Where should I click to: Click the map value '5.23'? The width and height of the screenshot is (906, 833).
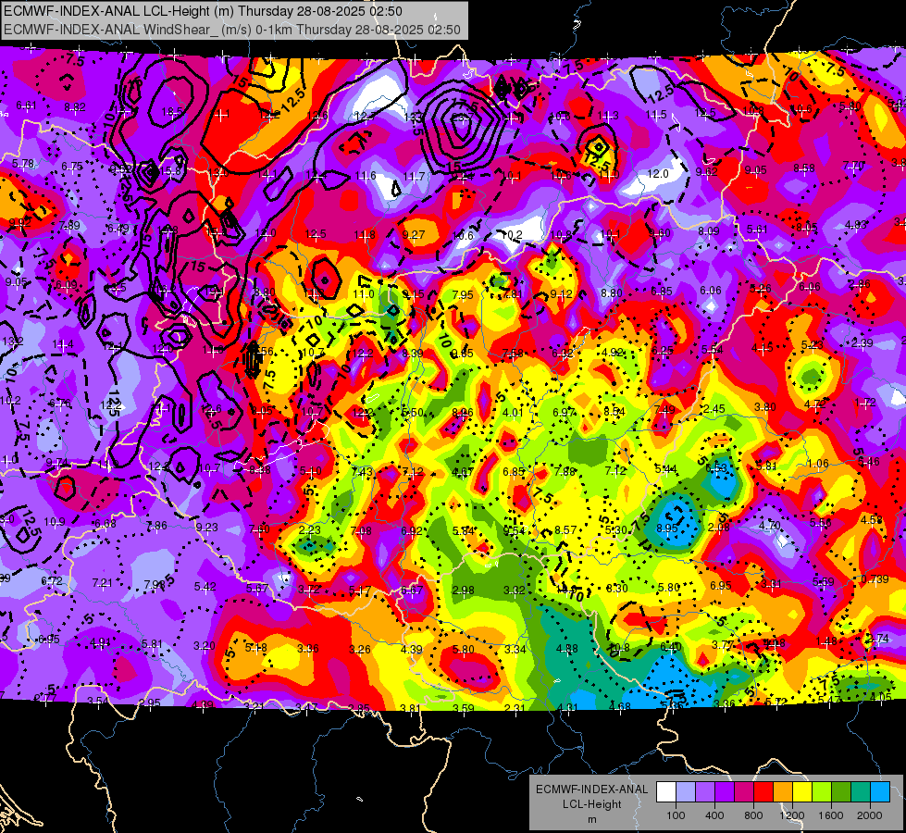click(x=812, y=344)
